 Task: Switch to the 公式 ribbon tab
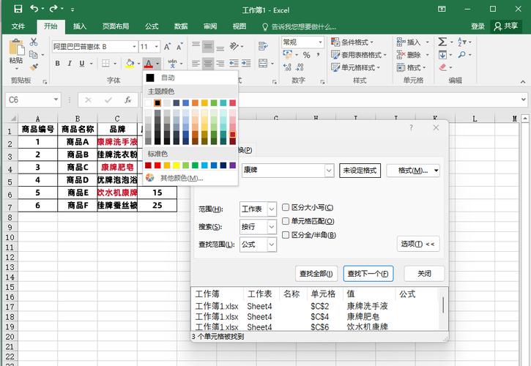point(152,26)
